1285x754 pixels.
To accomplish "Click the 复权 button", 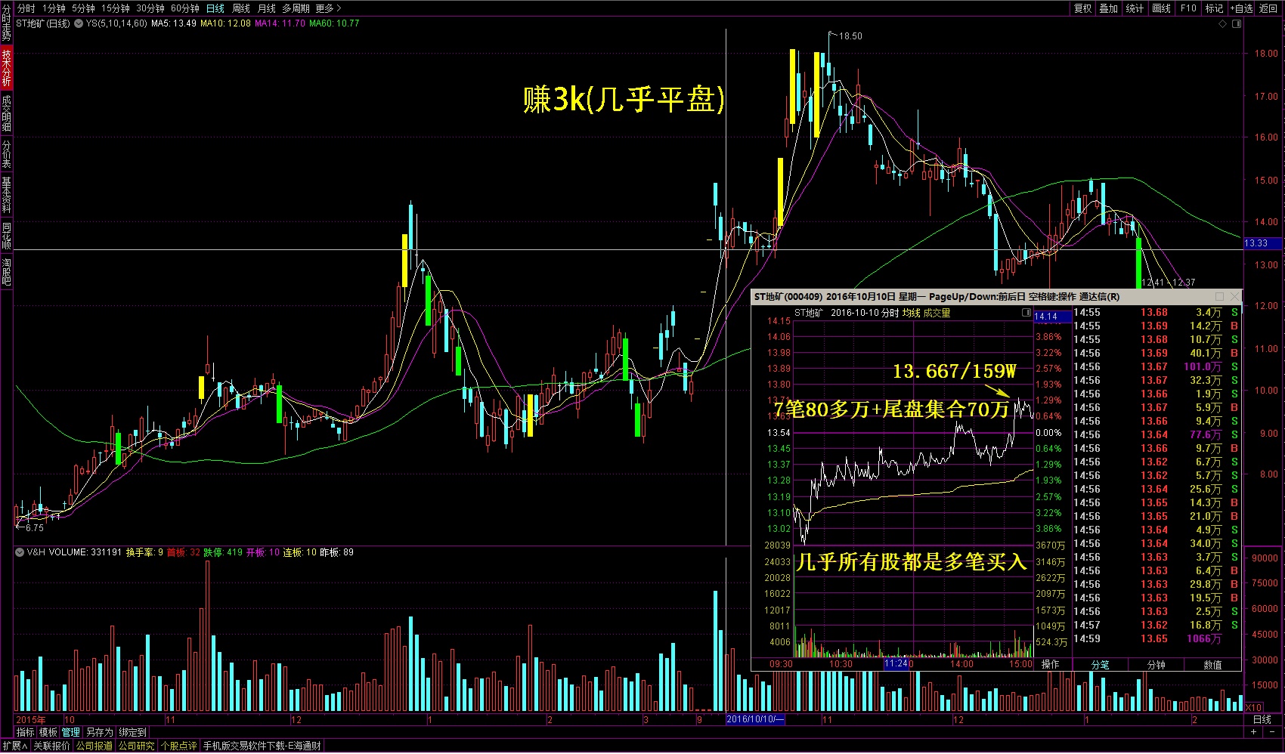I will point(1083,8).
